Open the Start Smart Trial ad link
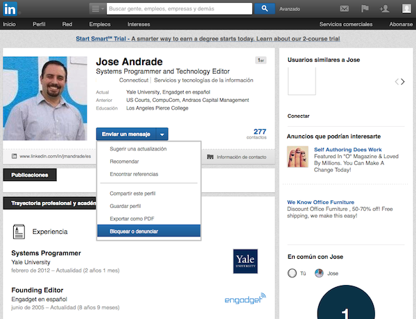 [x=208, y=39]
